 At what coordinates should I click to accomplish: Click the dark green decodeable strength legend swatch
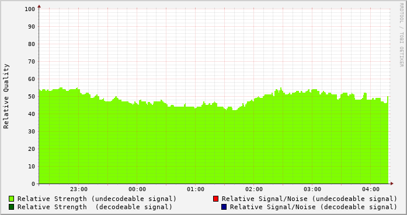tap(12, 207)
